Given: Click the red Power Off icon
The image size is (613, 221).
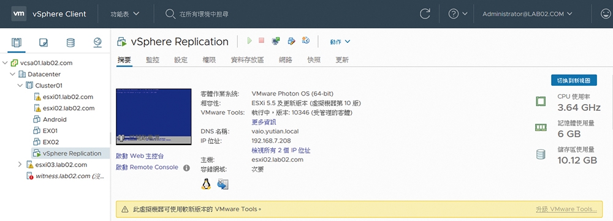Looking at the screenshot, I should tap(262, 40).
